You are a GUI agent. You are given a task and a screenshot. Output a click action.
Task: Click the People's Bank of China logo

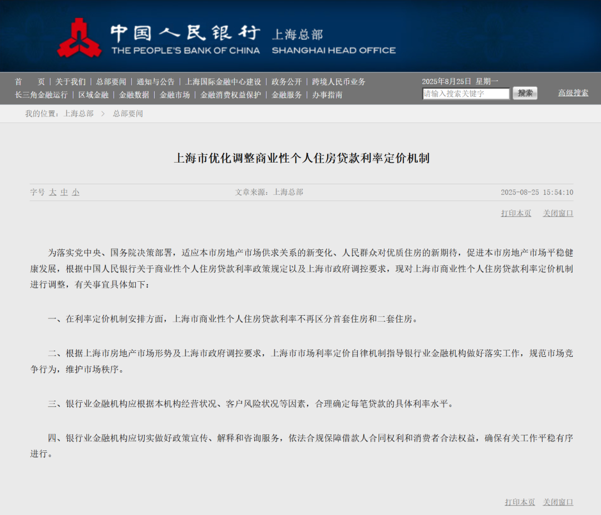coord(79,38)
